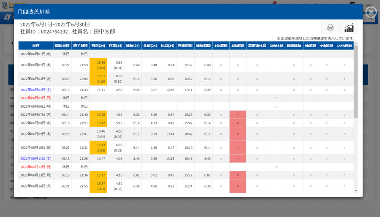Click the scrollbar down arrow
380x217 pixels.
pos(356,190)
